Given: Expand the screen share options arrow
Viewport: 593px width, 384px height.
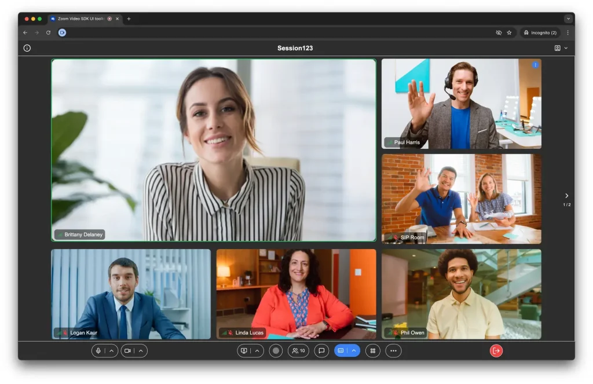Looking at the screenshot, I should 257,350.
